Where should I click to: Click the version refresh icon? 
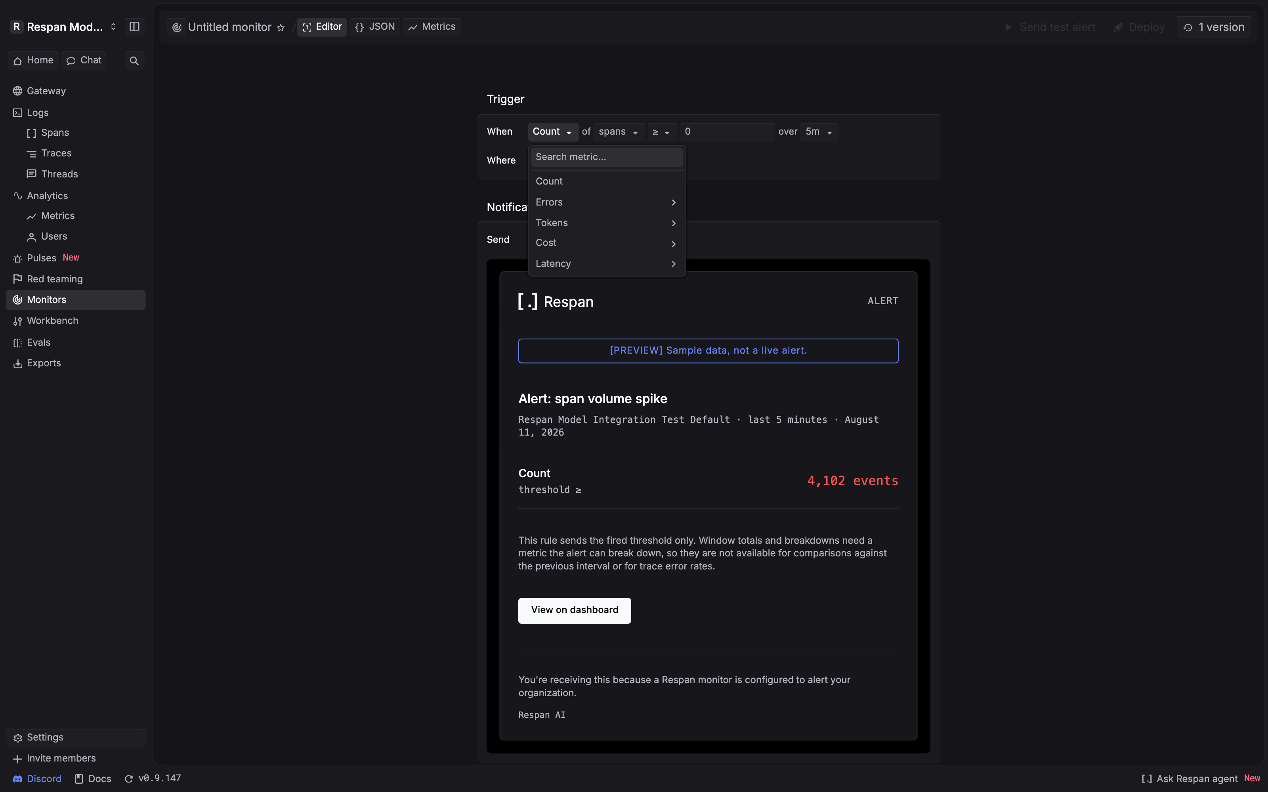[128, 779]
